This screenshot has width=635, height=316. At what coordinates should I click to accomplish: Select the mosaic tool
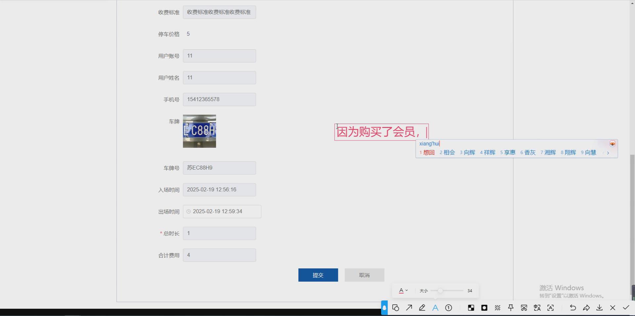471,308
